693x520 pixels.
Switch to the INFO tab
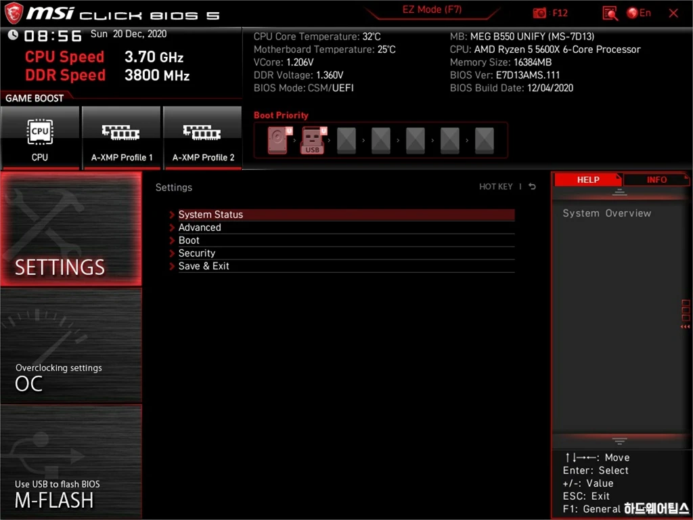click(x=656, y=179)
